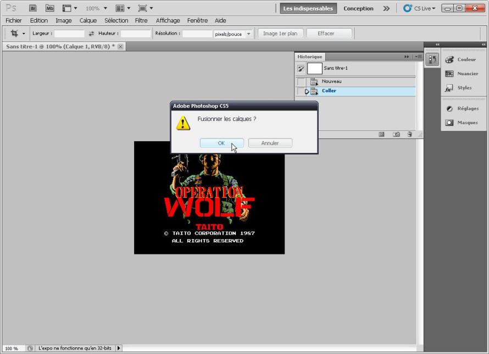
Task: Click the Effacer button in options bar
Action: [329, 34]
